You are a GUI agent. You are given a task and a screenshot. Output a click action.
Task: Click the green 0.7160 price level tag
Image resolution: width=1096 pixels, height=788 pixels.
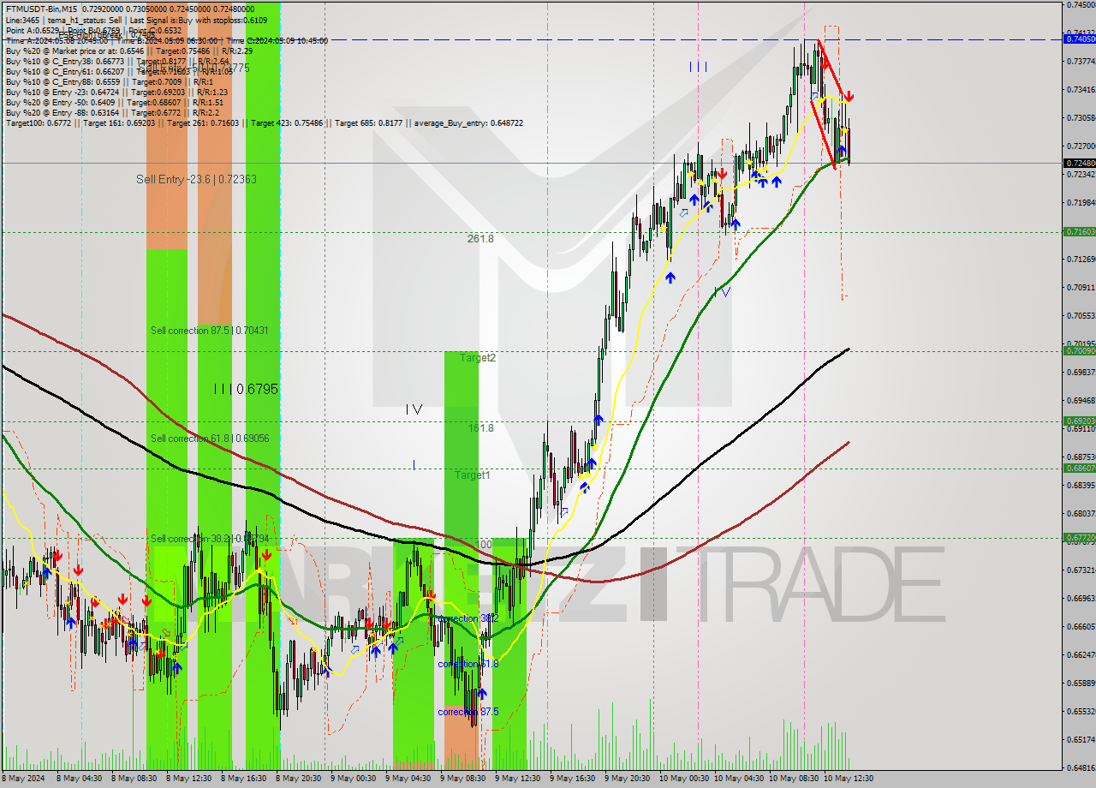1079,231
